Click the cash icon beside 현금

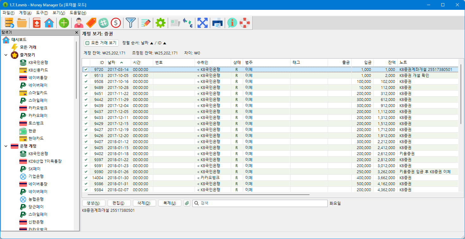click(23, 131)
